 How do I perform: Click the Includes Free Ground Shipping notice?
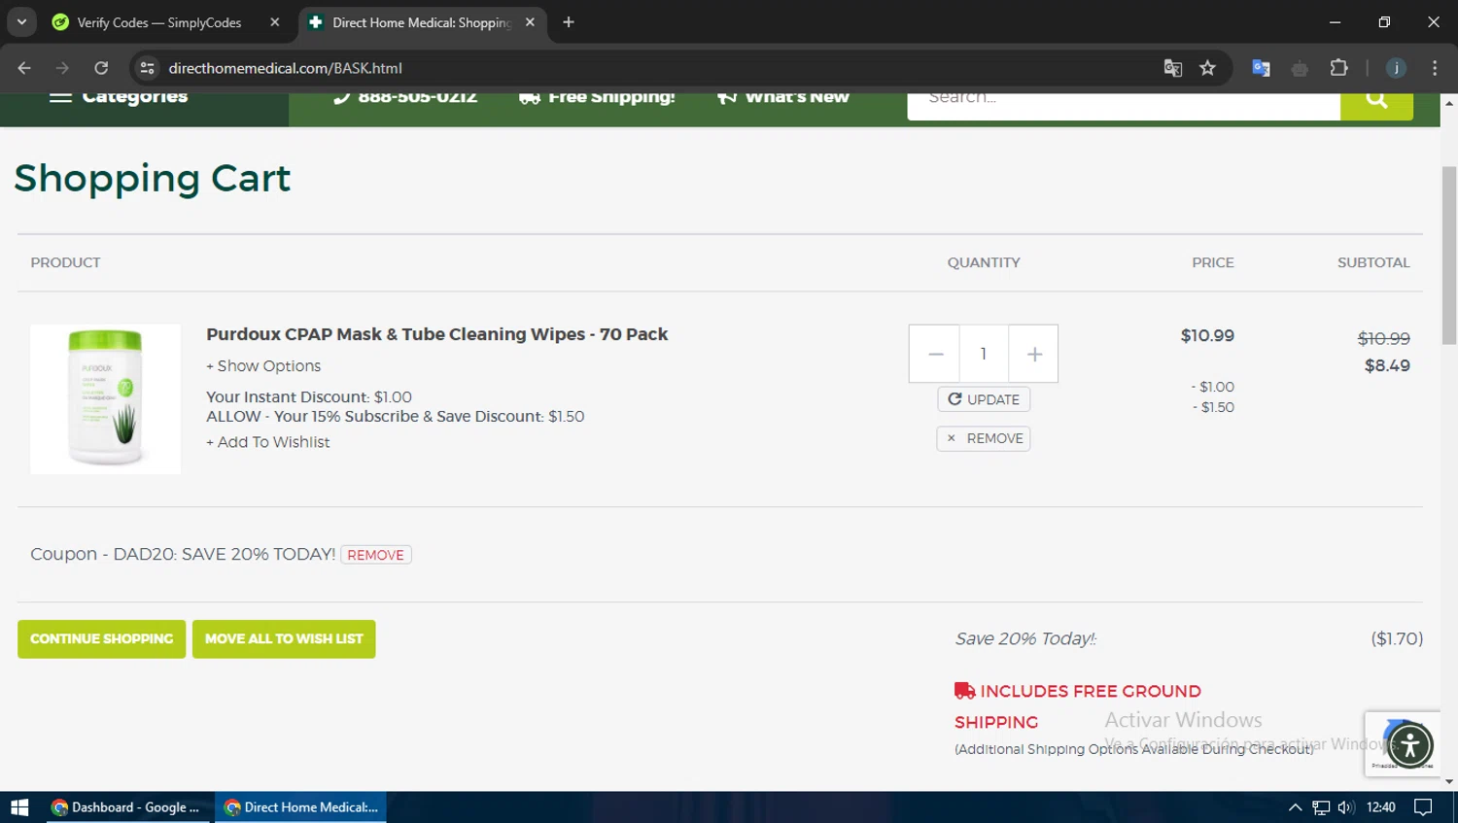[1078, 706]
